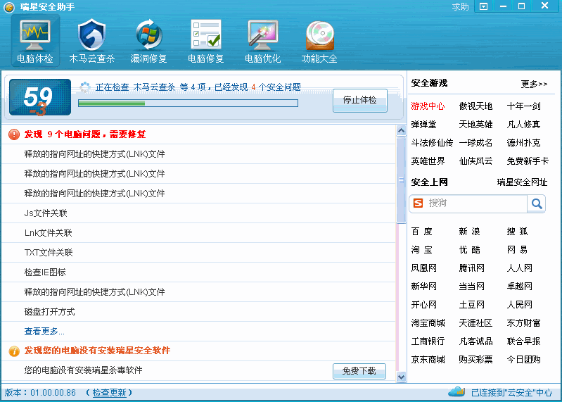This screenshot has width=562, height=402.
Task: Select the Js文件关联 issue row
Action: click(x=199, y=213)
